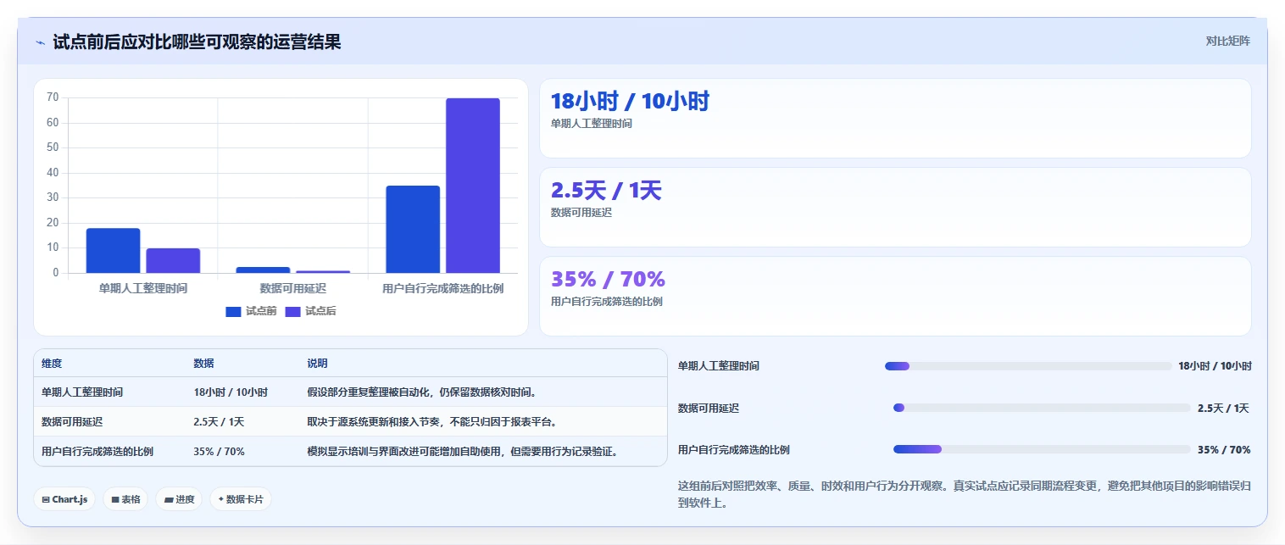This screenshot has width=1285, height=545.
Task: Click the chart axis label 单期人工整理时间
Action: (143, 288)
